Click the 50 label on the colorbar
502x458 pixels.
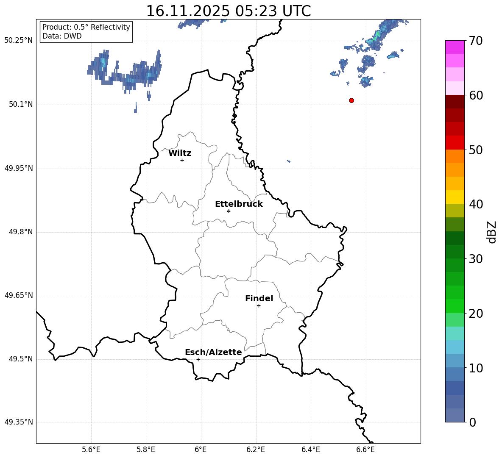click(x=476, y=150)
